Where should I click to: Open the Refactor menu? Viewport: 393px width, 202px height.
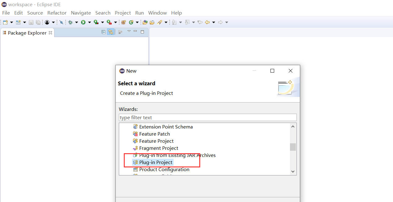[x=57, y=13]
